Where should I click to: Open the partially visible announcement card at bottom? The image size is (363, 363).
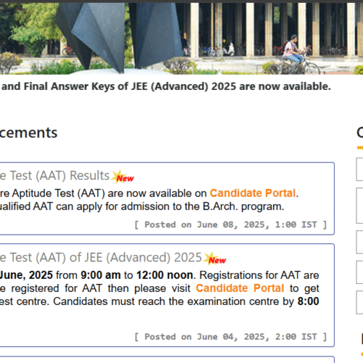point(167,359)
